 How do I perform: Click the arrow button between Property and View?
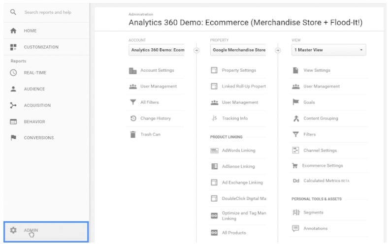tap(278, 50)
